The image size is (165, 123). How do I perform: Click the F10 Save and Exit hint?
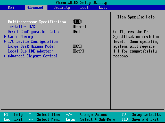[x=140, y=119]
